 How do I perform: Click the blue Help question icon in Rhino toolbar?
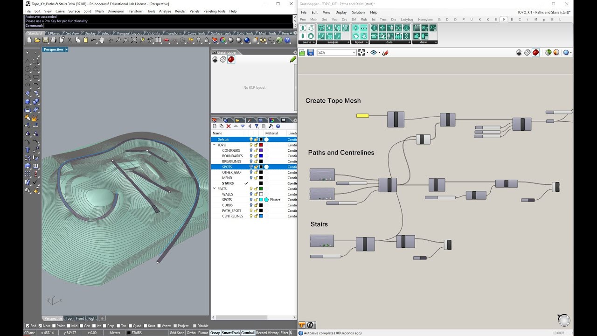pos(287,41)
